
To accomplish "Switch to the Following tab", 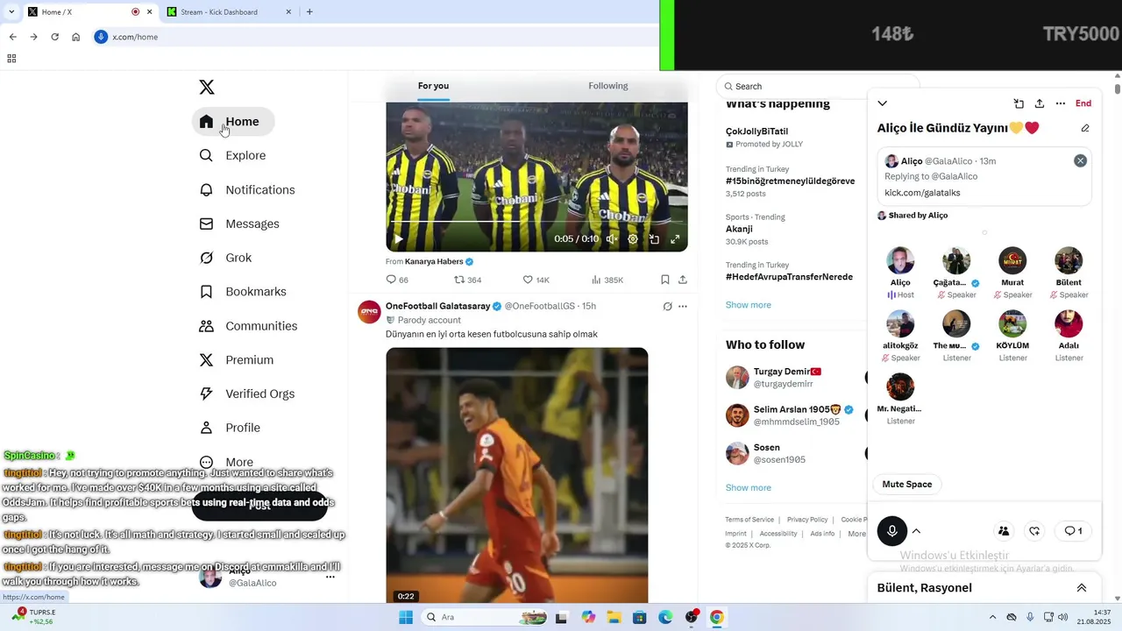I will pyautogui.click(x=608, y=86).
